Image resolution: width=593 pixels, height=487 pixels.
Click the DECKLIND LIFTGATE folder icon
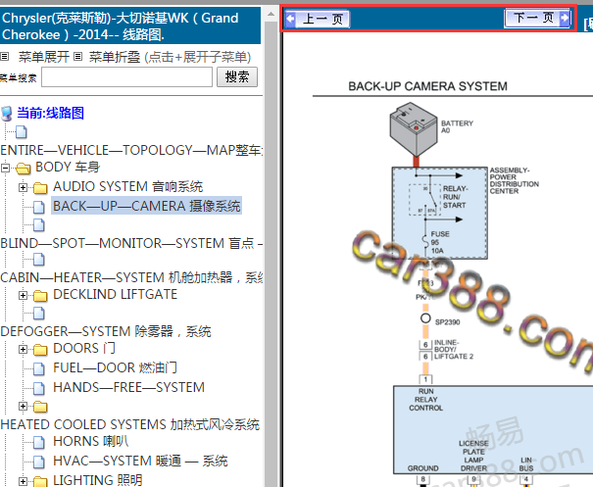pos(40,296)
